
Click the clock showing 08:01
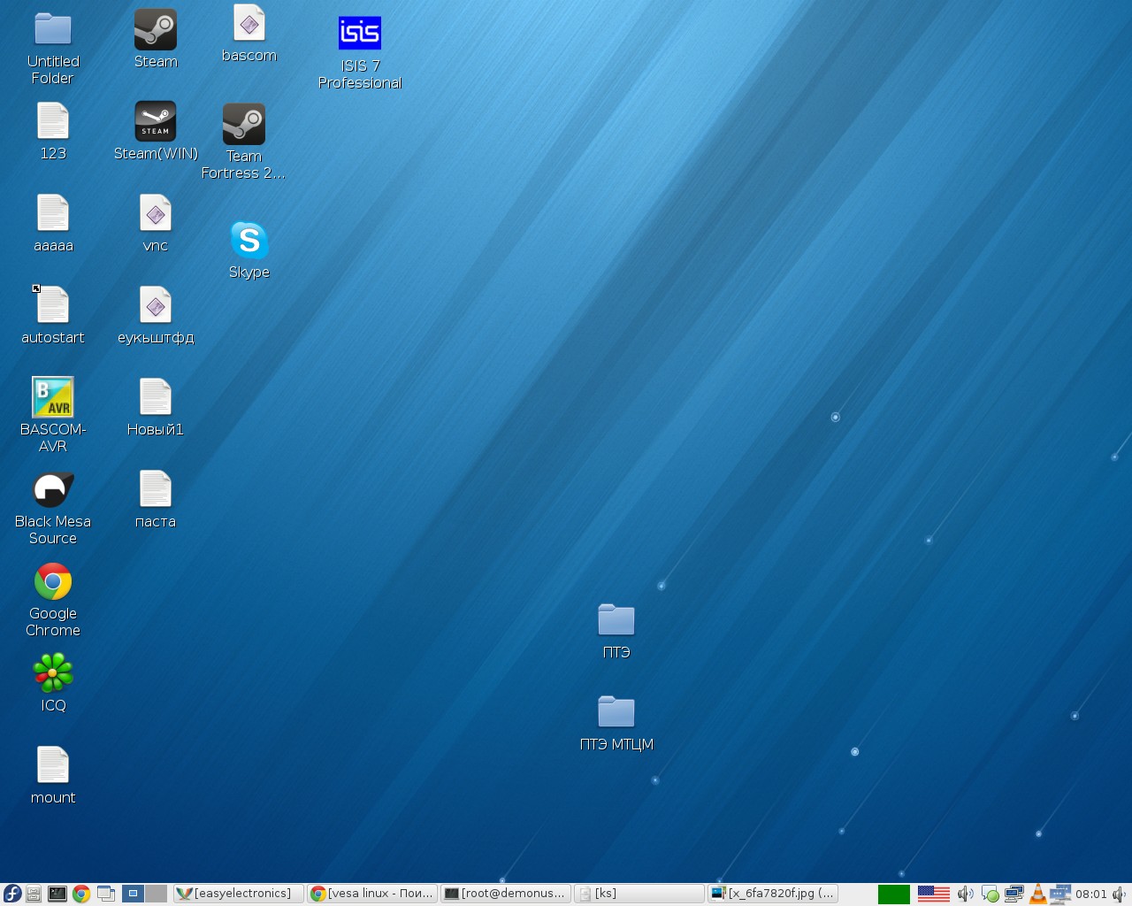coord(1090,894)
